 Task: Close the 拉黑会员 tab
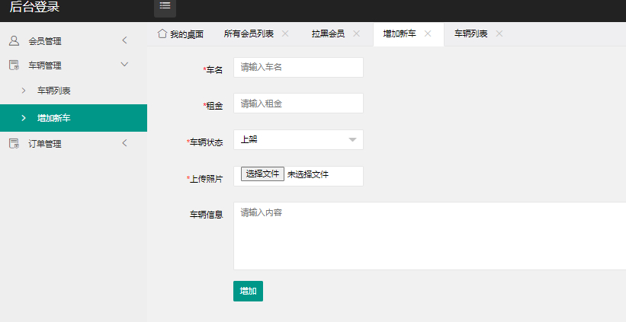point(357,33)
